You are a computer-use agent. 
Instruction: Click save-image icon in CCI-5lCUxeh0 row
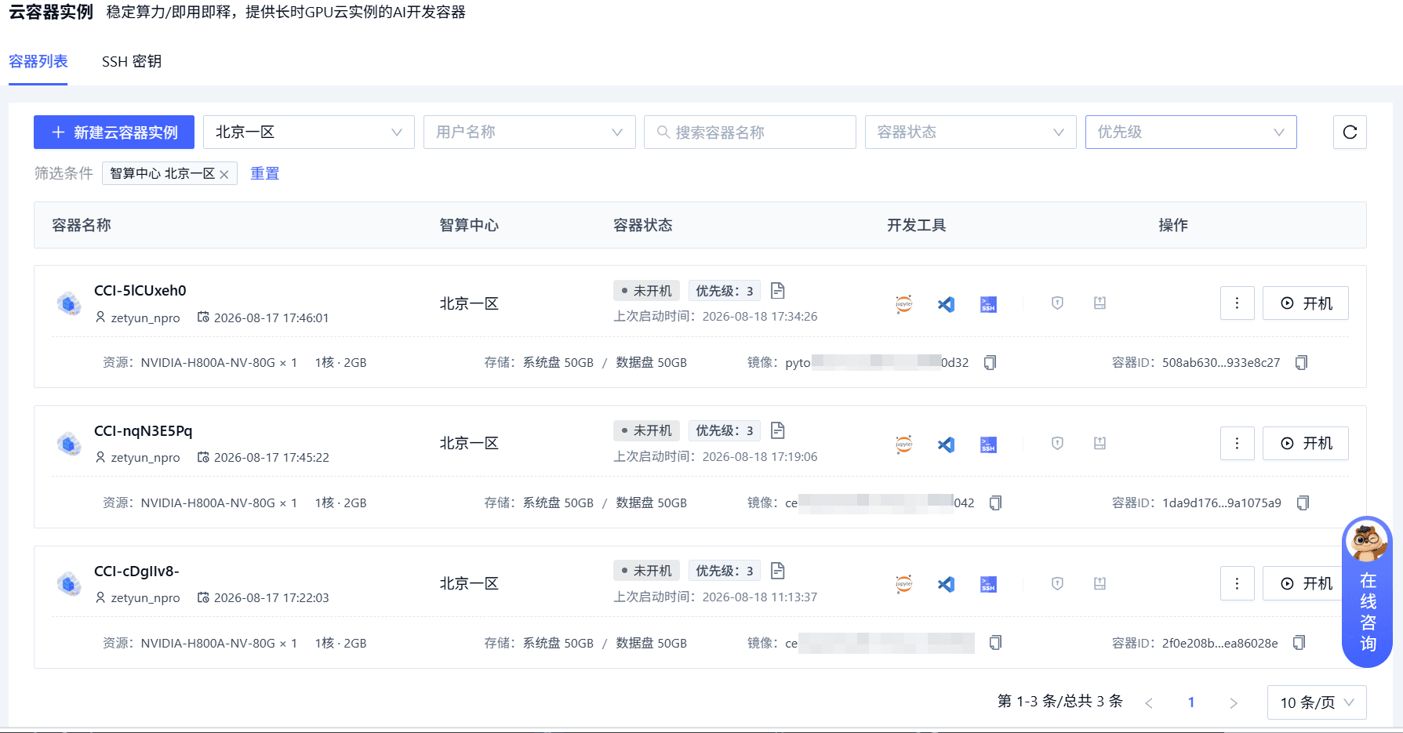coord(1100,303)
